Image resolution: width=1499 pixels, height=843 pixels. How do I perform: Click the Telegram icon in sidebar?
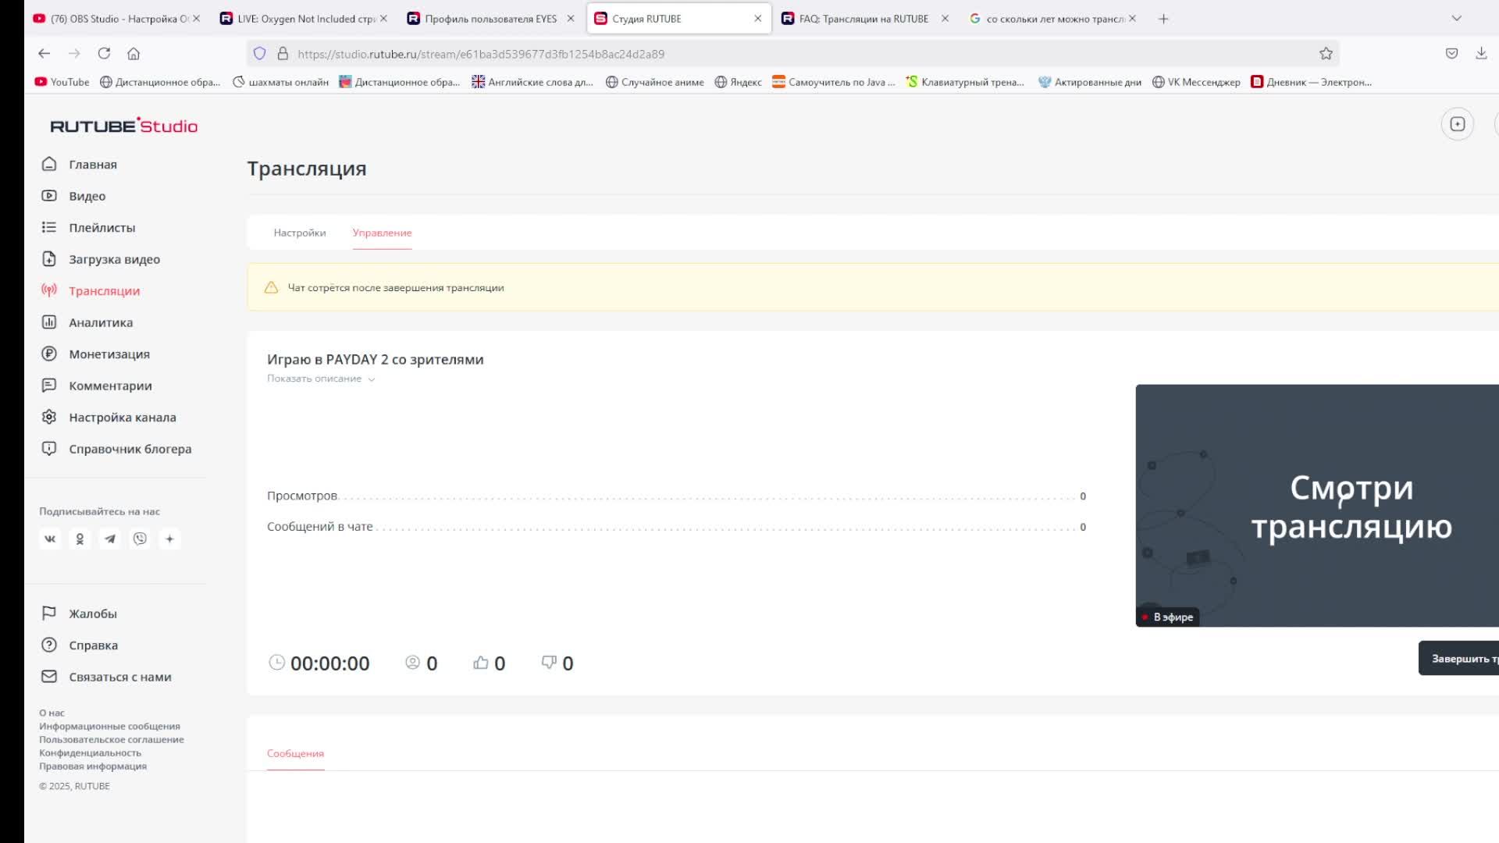[x=110, y=539]
